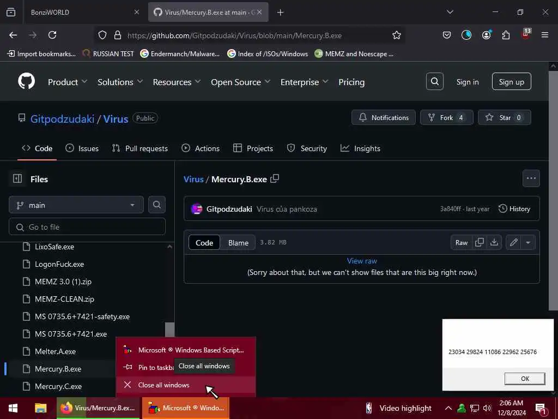This screenshot has width=558, height=419.
Task: Reload the current page
Action: 52,35
